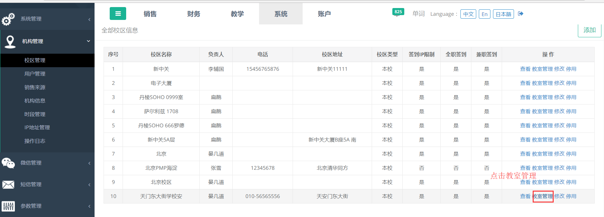Image resolution: width=604 pixels, height=217 pixels.
Task: Click the green hamburger menu button
Action: [x=118, y=14]
